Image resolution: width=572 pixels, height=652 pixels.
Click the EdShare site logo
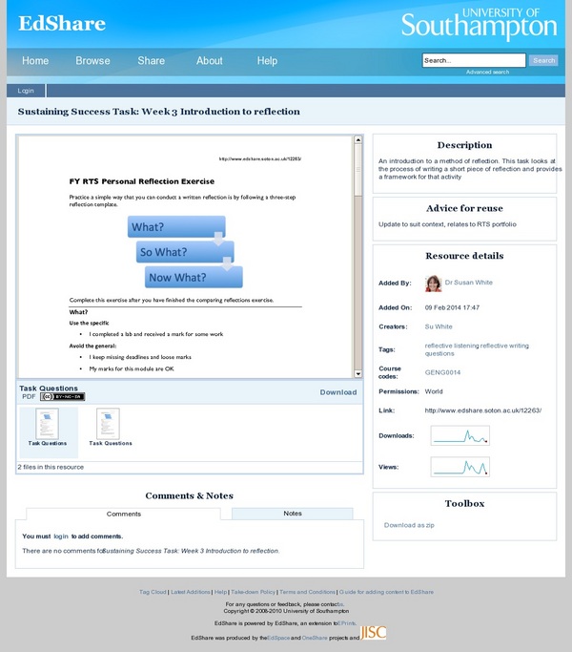[61, 24]
